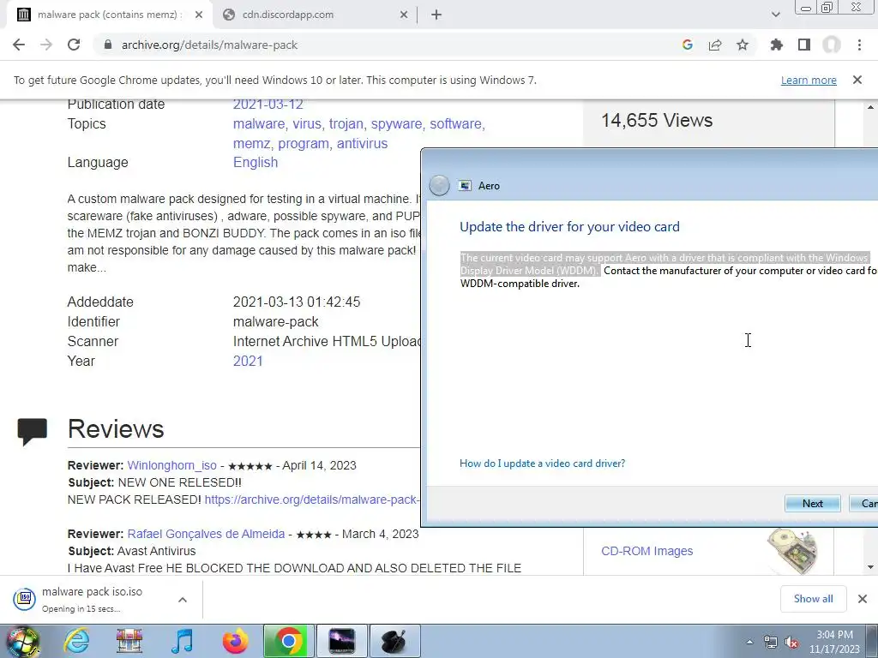This screenshot has width=878, height=658.
Task: Open the black paint-can taskbar app
Action: 395,641
